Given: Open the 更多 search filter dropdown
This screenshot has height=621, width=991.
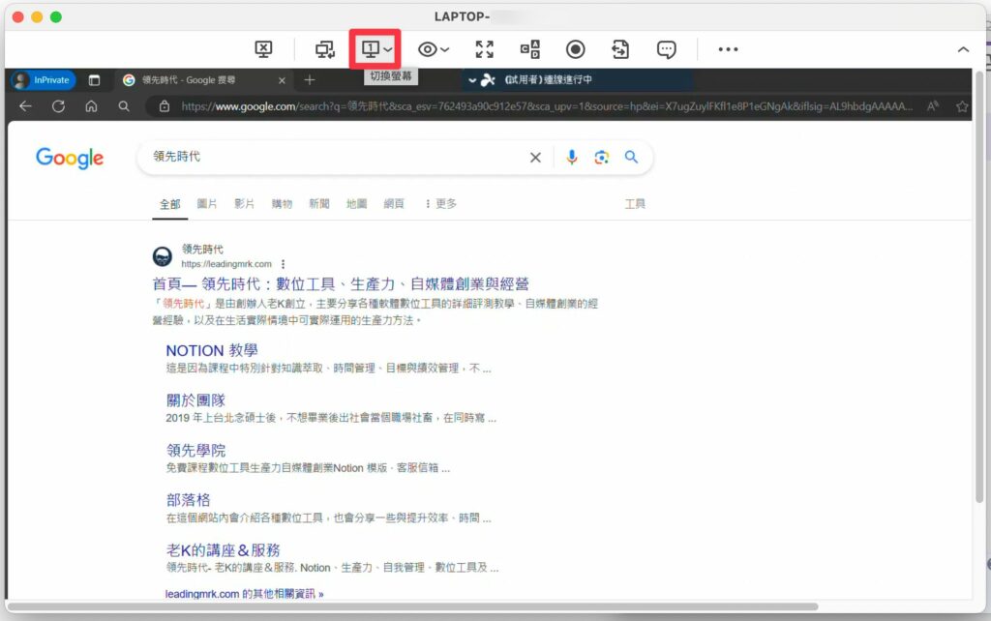Looking at the screenshot, I should [440, 203].
